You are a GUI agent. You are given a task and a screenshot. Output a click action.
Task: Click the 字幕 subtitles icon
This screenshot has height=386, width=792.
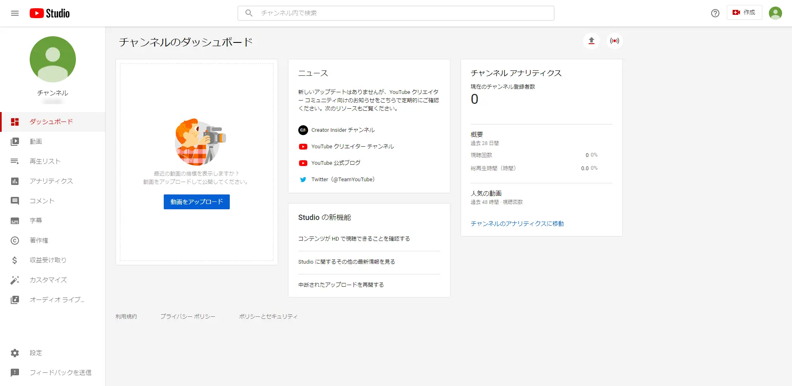click(x=15, y=221)
